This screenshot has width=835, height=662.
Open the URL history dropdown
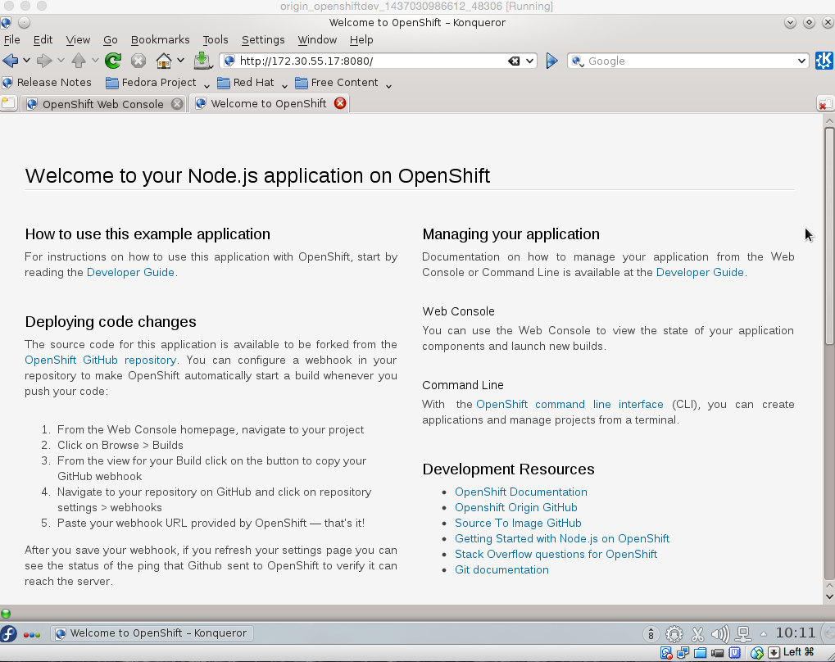click(x=529, y=61)
